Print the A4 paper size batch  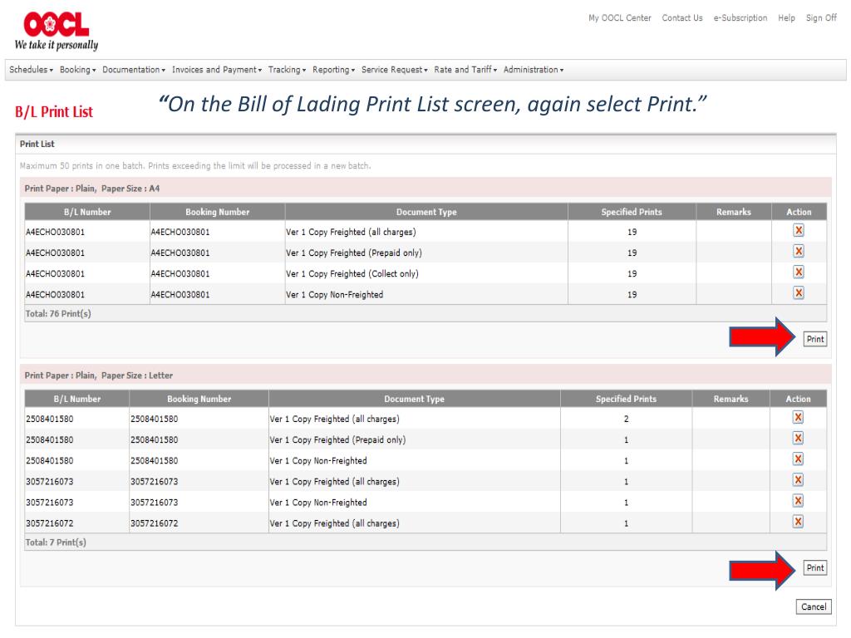coord(815,339)
